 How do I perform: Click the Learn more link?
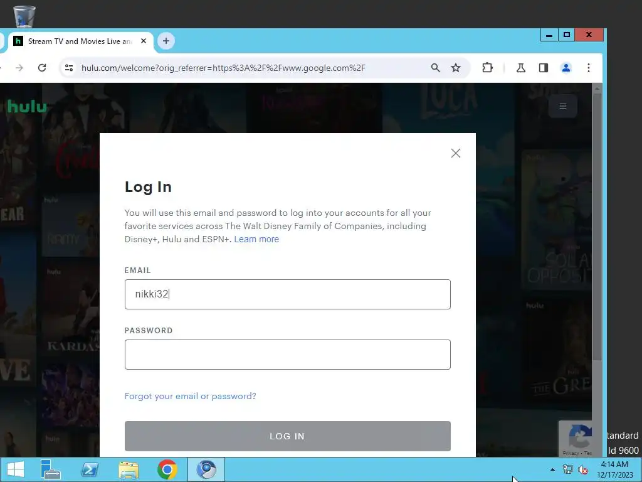(256, 239)
